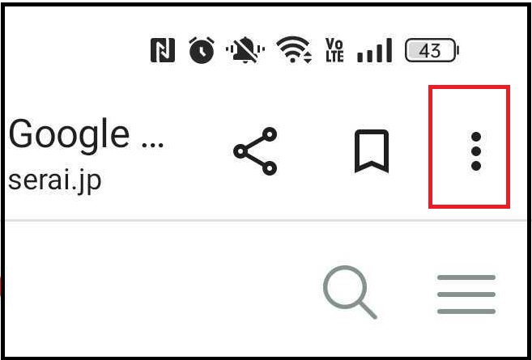Tap the cellular signal bars
The height and width of the screenshot is (360, 532).
375,50
